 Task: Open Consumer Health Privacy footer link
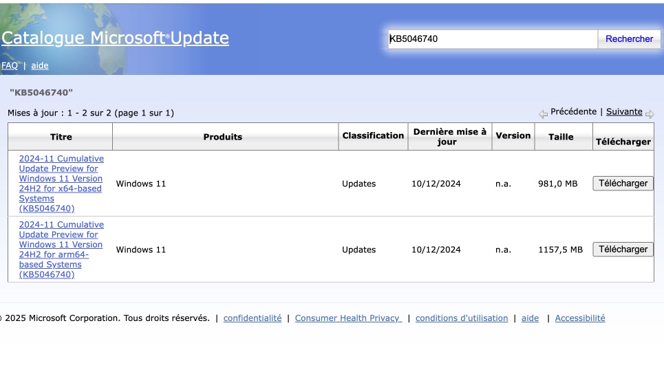point(348,318)
